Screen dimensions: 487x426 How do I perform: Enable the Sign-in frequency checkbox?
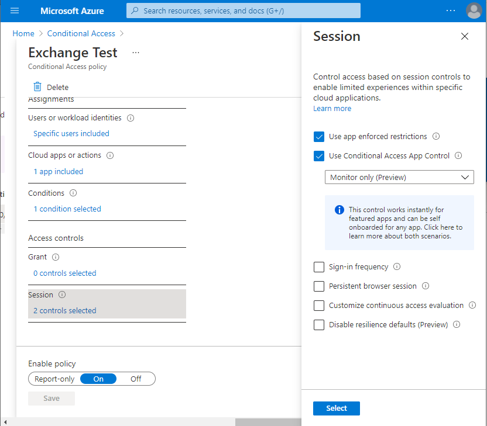(319, 266)
